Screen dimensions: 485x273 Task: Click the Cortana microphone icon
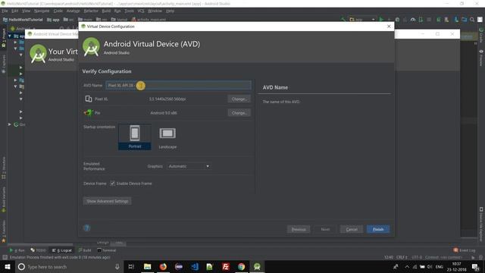tap(117, 266)
